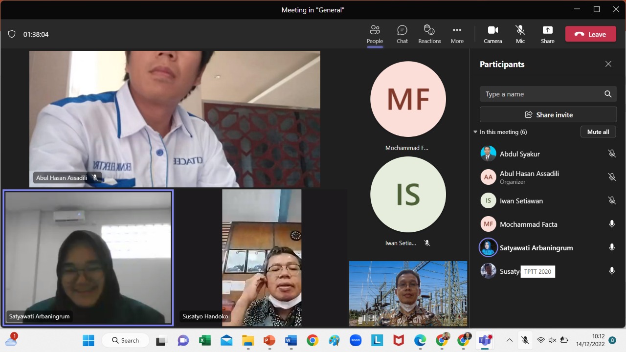Leave the meeting

tap(590, 34)
